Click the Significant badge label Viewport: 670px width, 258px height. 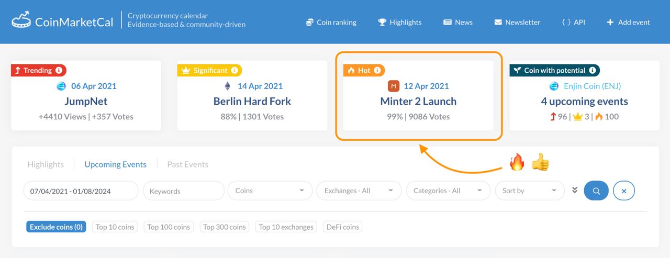tap(210, 70)
